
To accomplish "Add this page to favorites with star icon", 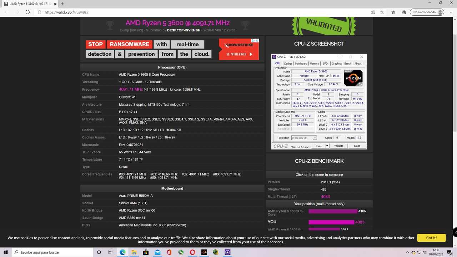I will click(382, 12).
